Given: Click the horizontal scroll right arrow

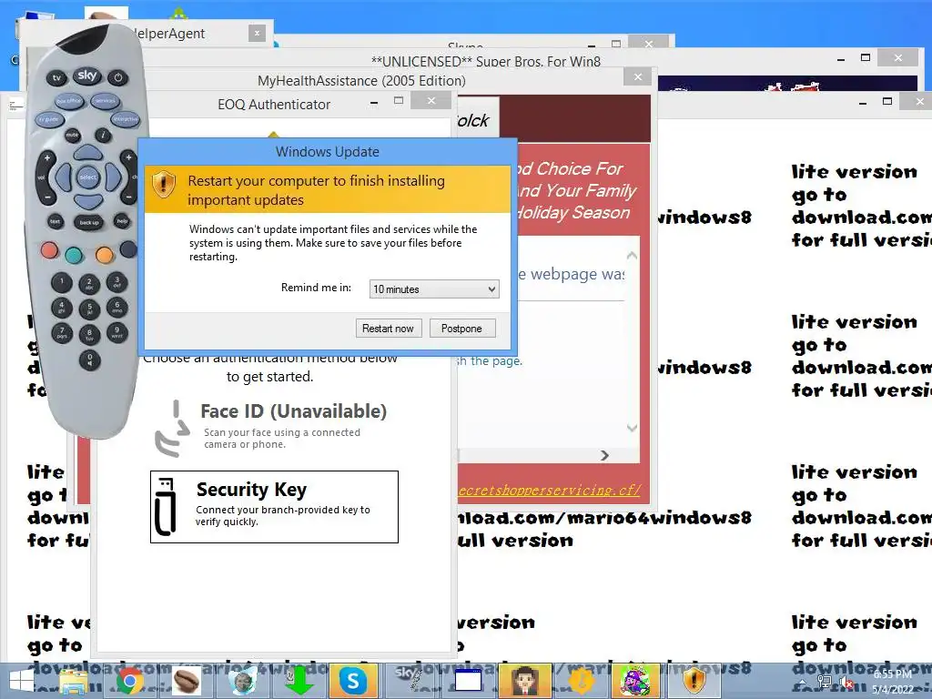Looking at the screenshot, I should click(x=604, y=455).
